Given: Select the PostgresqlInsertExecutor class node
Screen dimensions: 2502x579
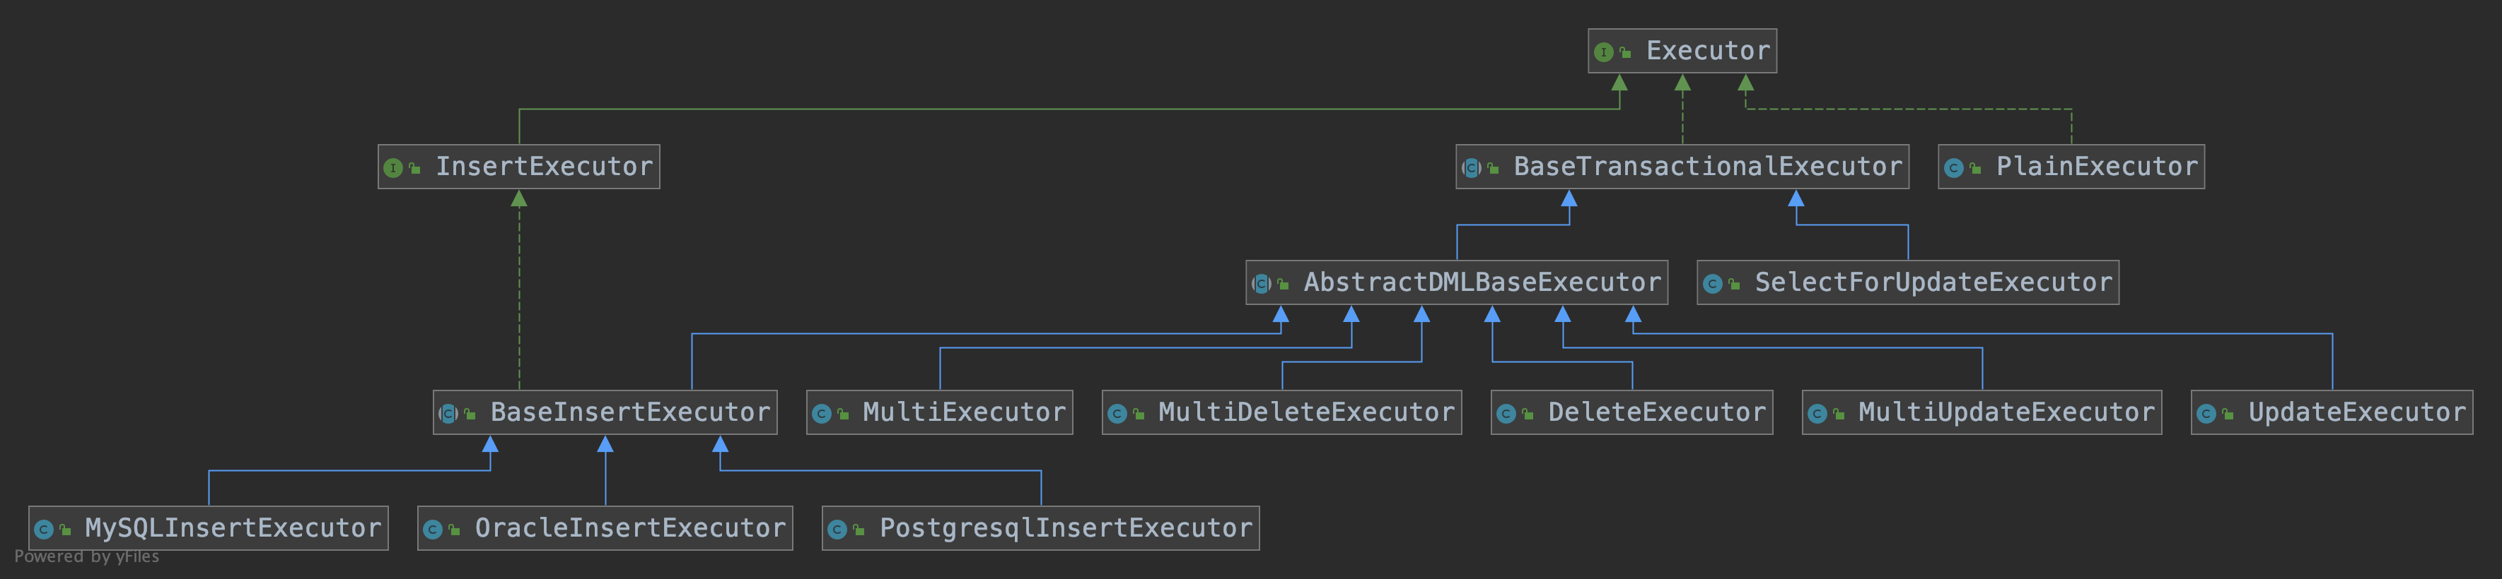Looking at the screenshot, I should pos(1066,527).
